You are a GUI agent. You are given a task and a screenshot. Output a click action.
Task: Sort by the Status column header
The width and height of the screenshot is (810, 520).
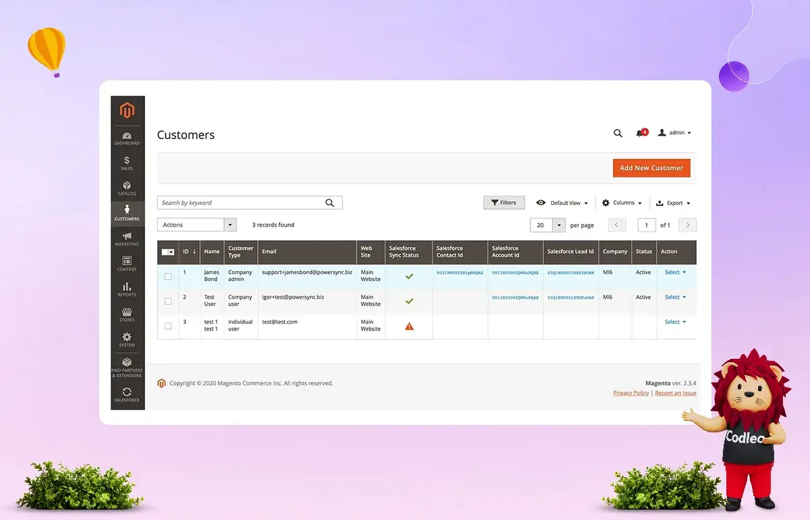pos(644,252)
